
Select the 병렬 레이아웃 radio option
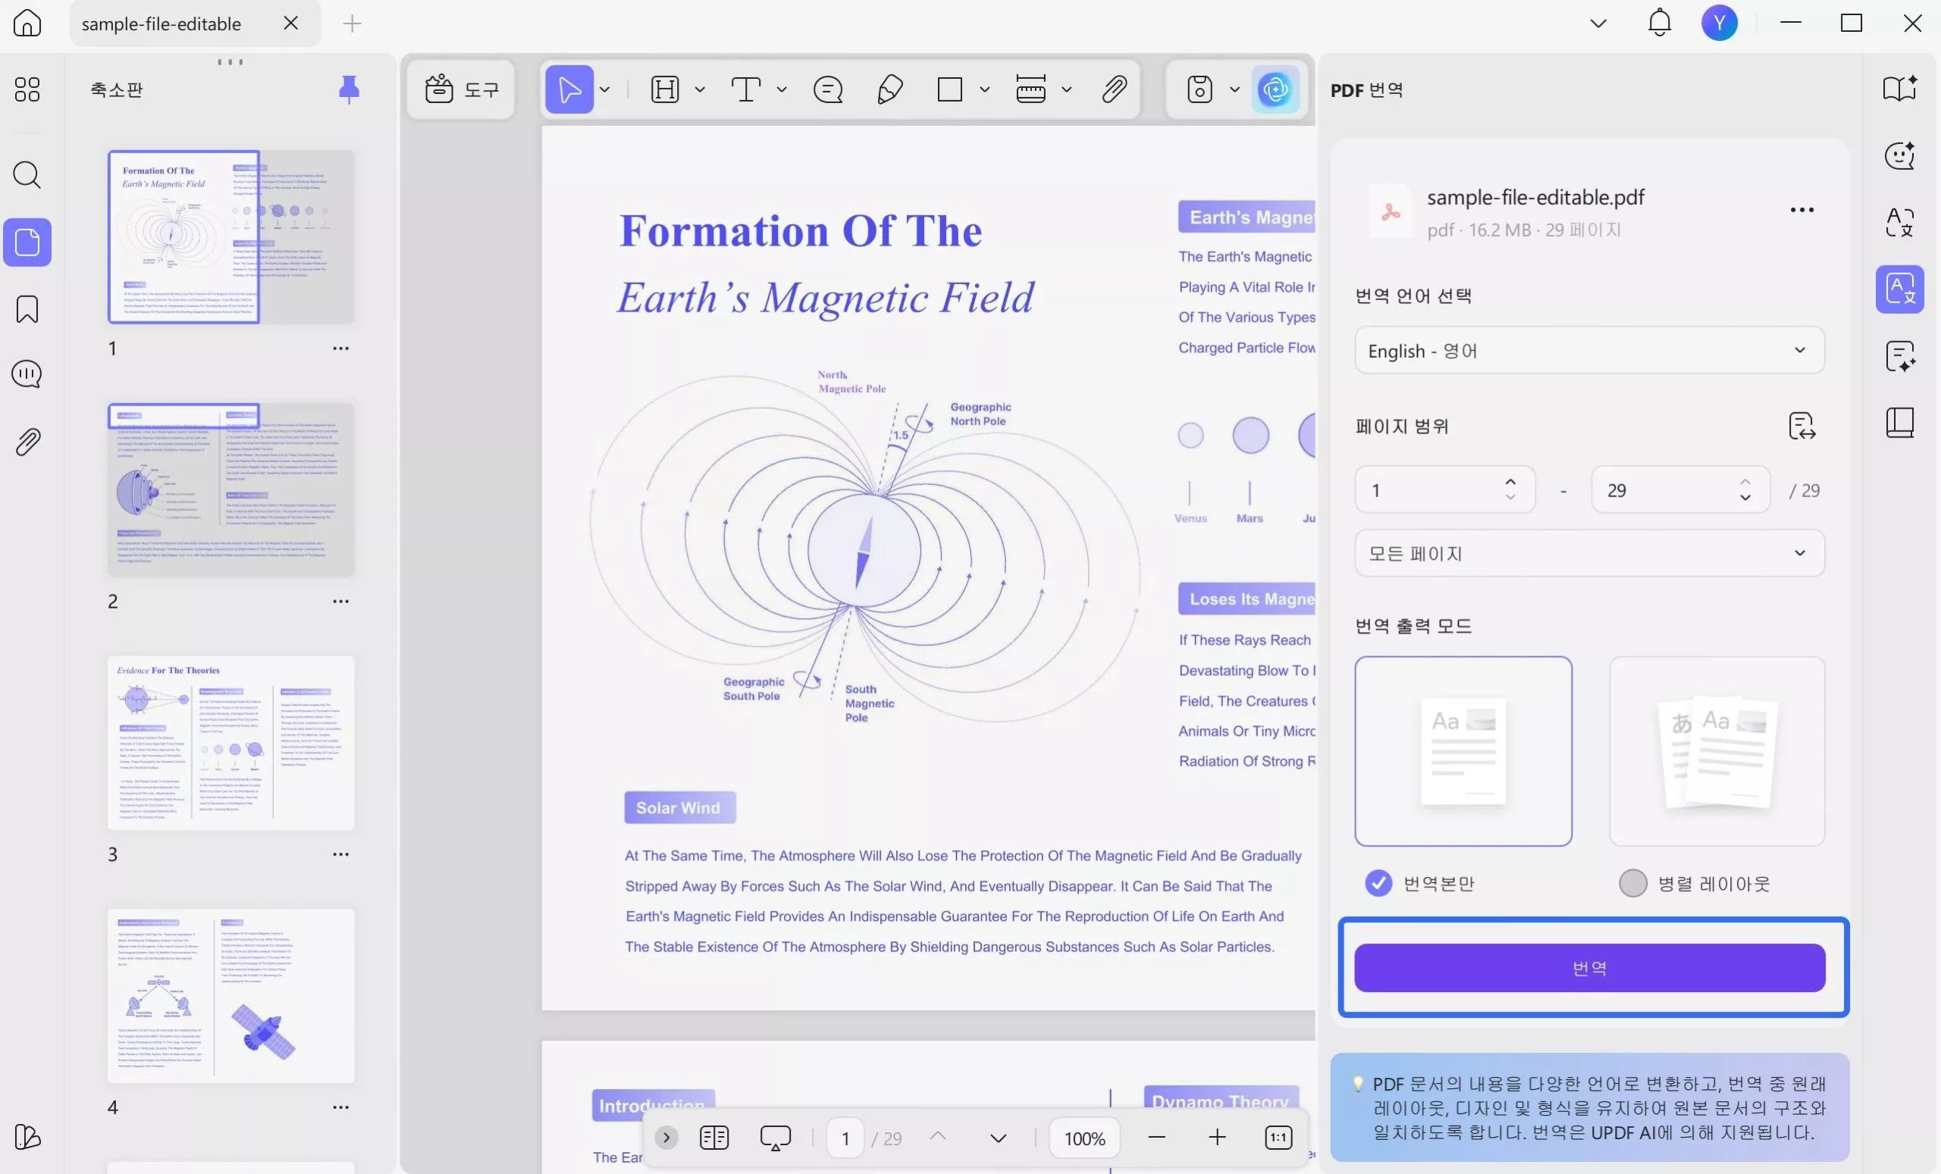(x=1633, y=884)
